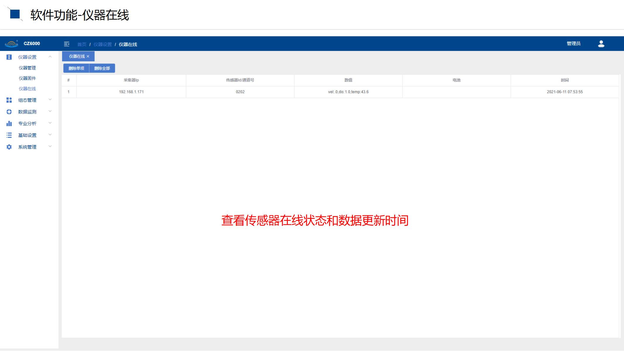Select the 组态管理 grid icon in sidebar

(x=9, y=100)
